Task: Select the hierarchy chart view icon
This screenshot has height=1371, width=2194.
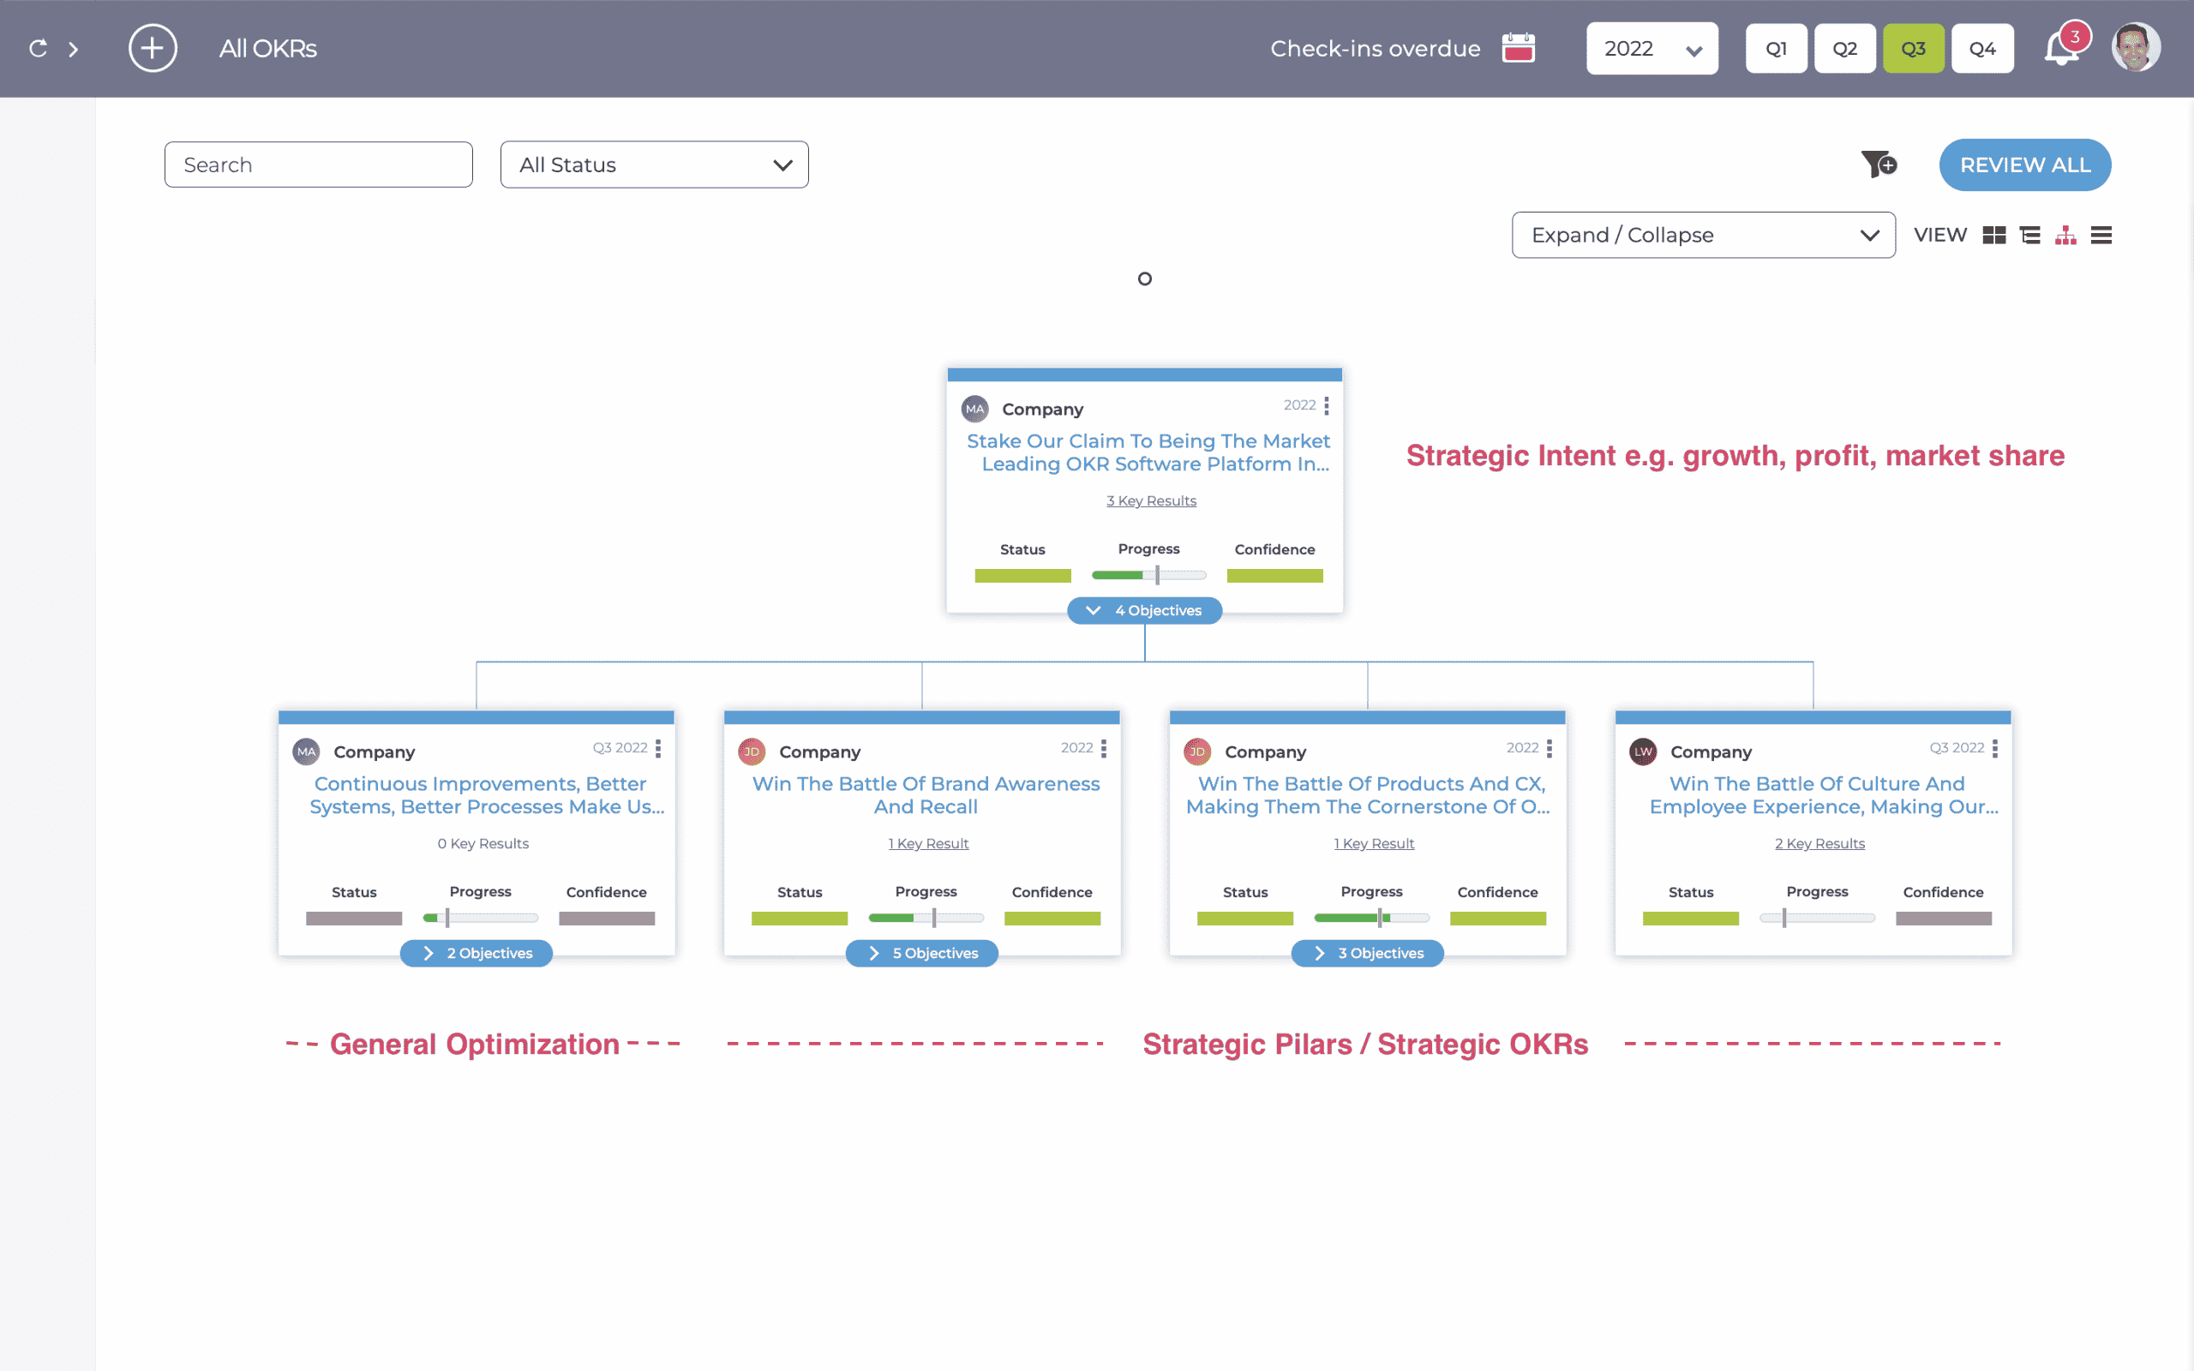Action: [x=2066, y=234]
